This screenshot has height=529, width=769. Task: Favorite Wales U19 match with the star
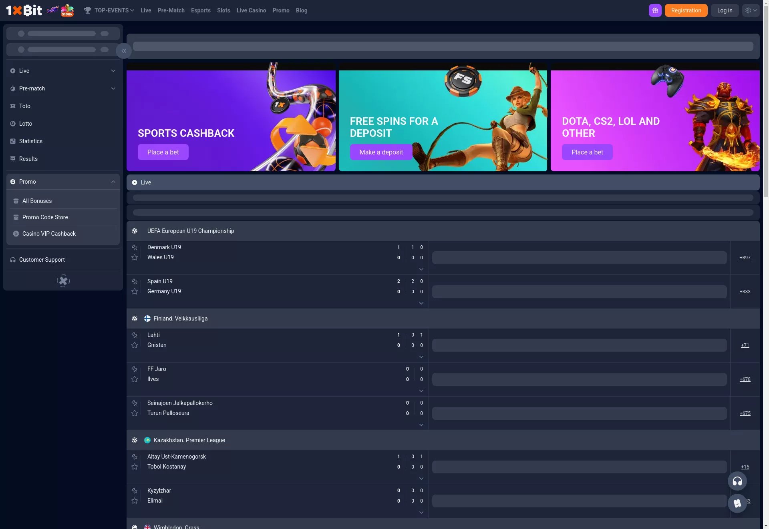(x=135, y=257)
